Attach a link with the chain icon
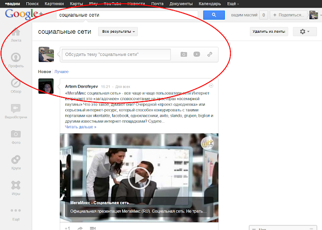Image resolution: width=322 pixels, height=230 pixels. (x=210, y=54)
